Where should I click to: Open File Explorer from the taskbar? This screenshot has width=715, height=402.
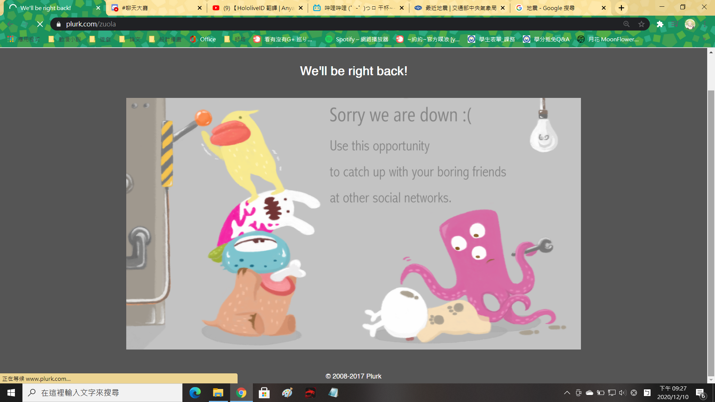click(x=218, y=393)
